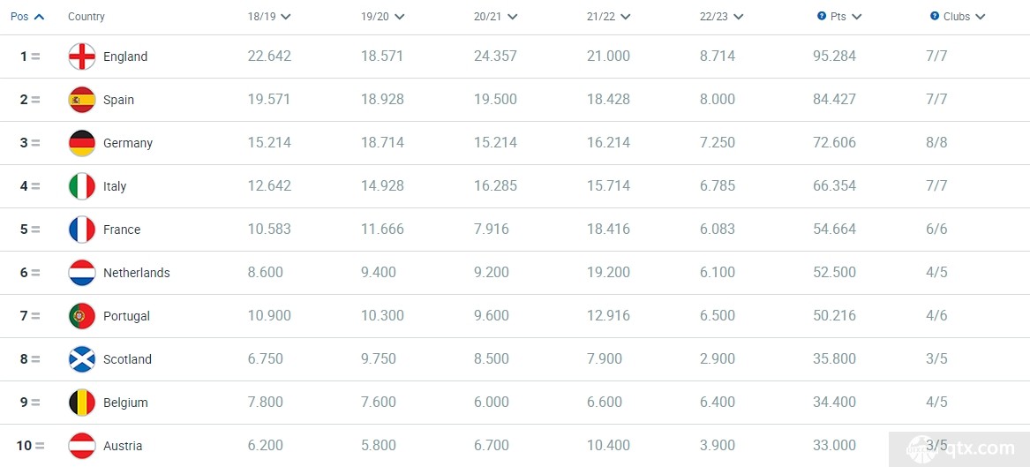Click the Portugal flag icon
The height and width of the screenshot is (467, 1030).
pyautogui.click(x=82, y=316)
